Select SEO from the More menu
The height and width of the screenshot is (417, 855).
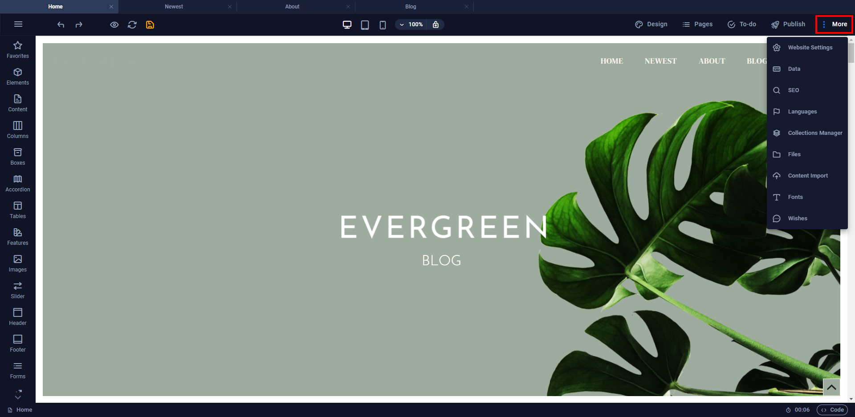(793, 90)
